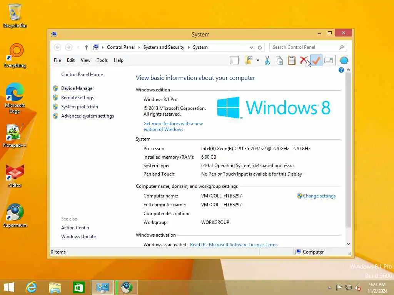Click the scroll up arrow of content pane
Image resolution: width=394 pixels, height=295 pixels.
[348, 70]
